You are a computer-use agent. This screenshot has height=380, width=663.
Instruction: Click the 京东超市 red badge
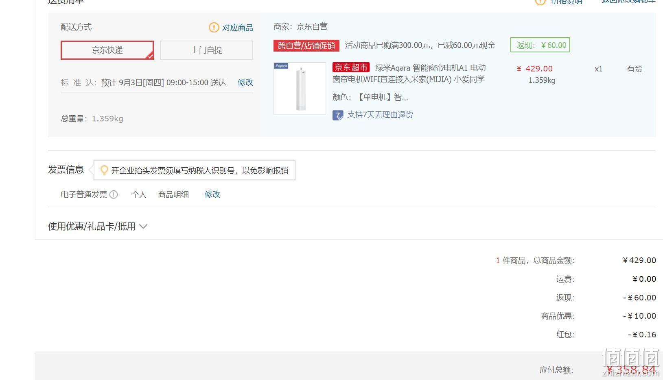tap(351, 67)
